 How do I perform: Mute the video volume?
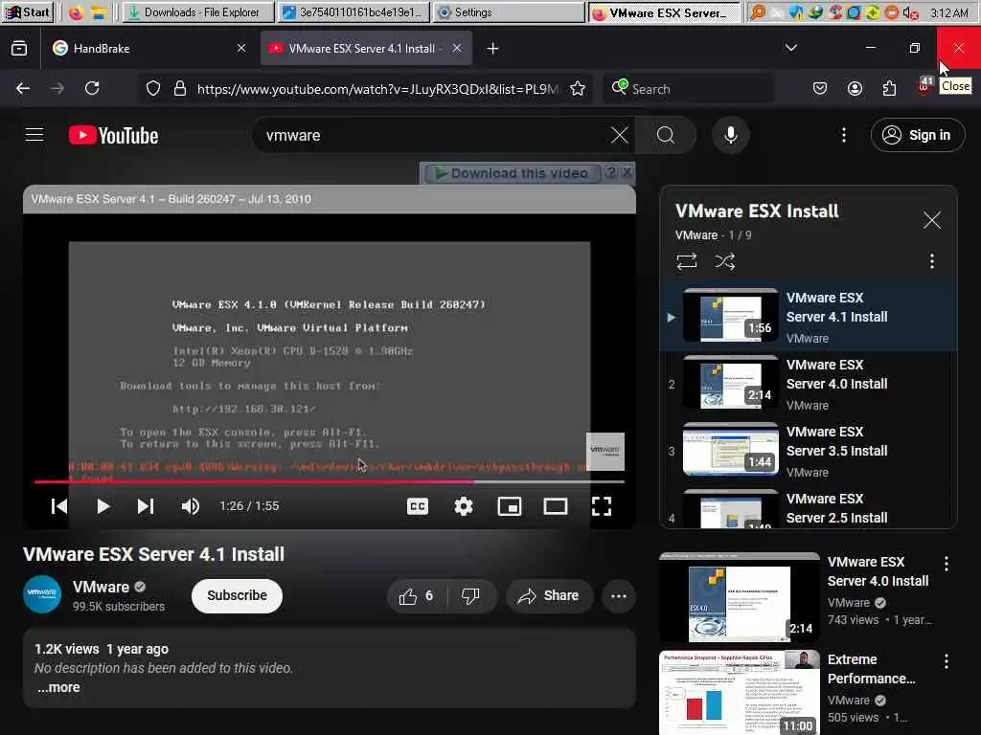191,506
